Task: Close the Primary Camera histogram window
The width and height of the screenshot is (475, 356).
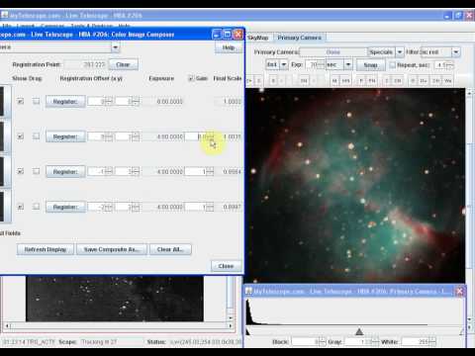Action: tap(459, 291)
